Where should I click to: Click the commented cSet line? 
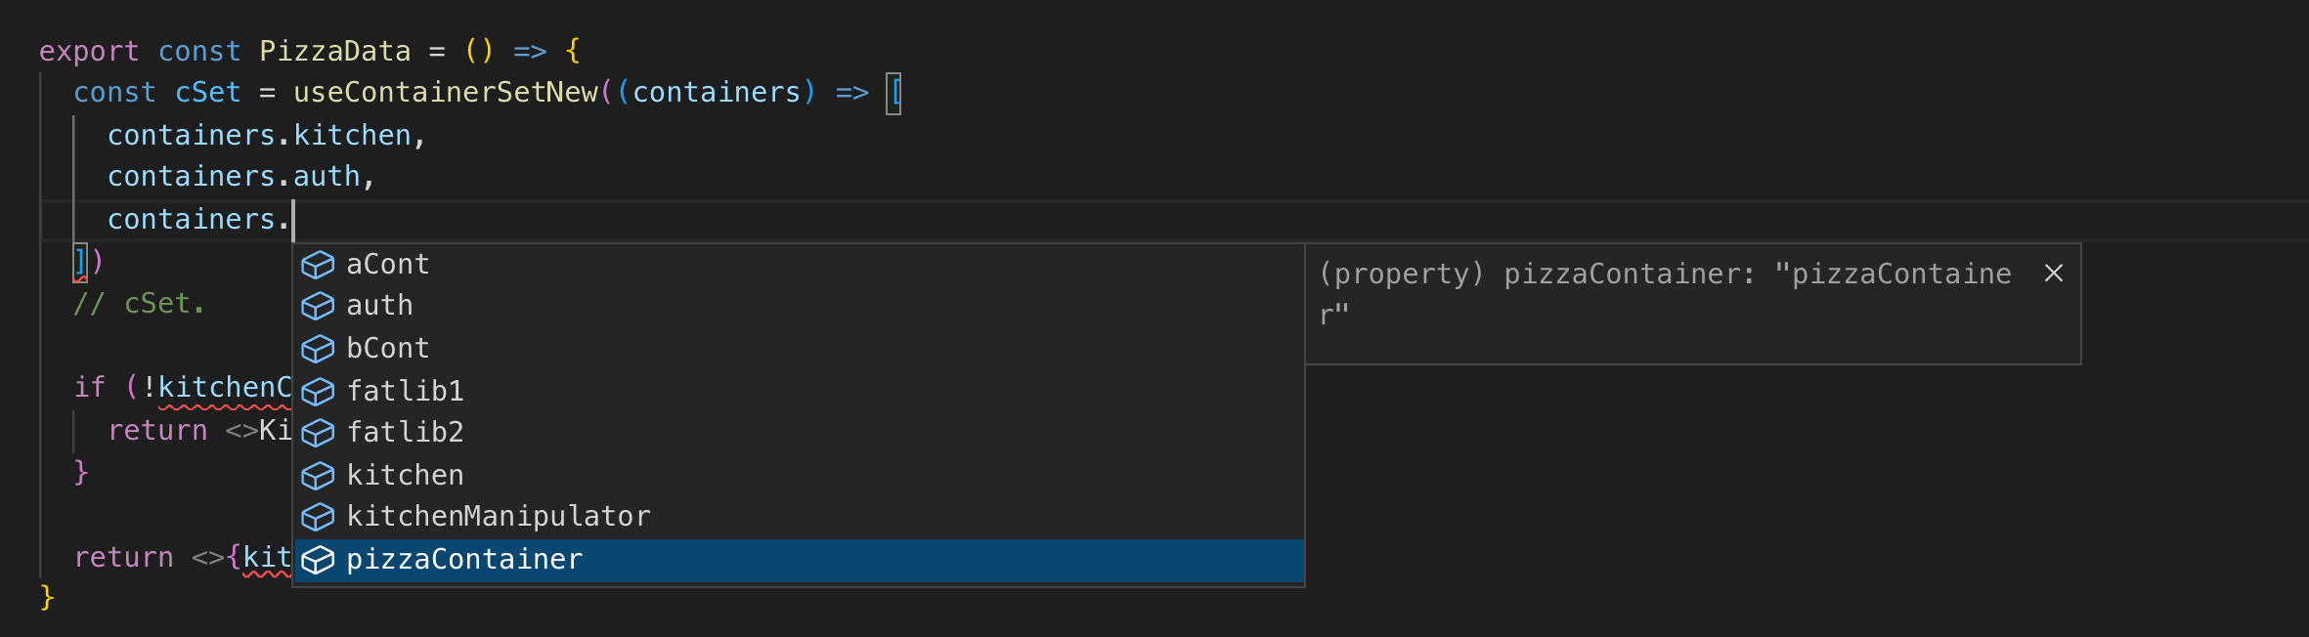[x=139, y=303]
